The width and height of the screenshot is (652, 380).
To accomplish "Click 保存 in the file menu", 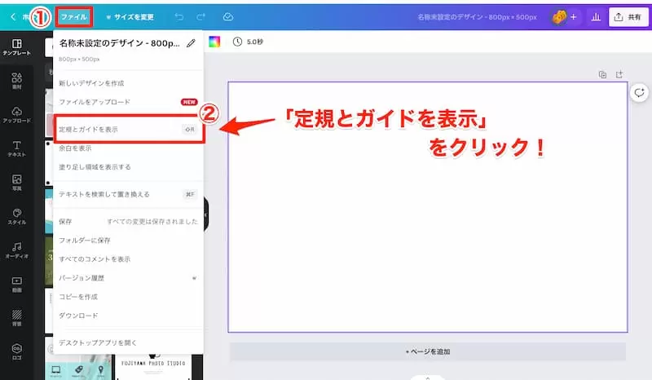I will click(x=129, y=222).
